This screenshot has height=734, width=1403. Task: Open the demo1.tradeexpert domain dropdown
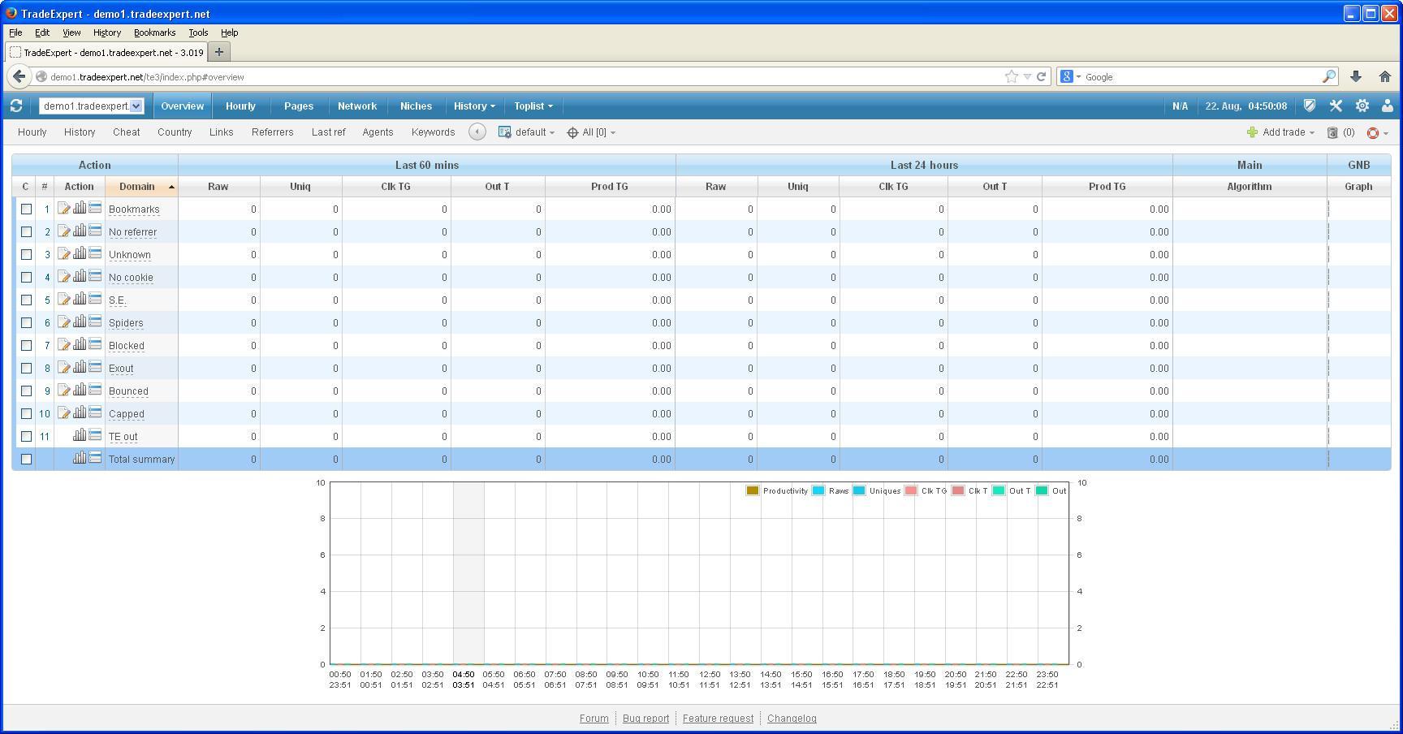pyautogui.click(x=92, y=106)
